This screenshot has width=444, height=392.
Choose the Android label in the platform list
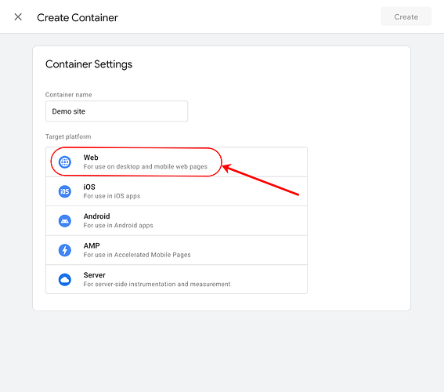[96, 216]
